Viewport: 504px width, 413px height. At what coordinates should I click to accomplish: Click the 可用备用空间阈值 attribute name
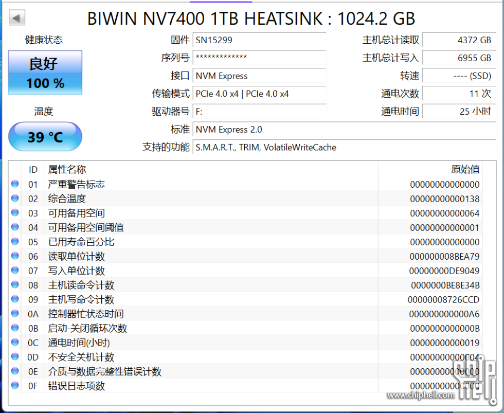[x=86, y=227]
